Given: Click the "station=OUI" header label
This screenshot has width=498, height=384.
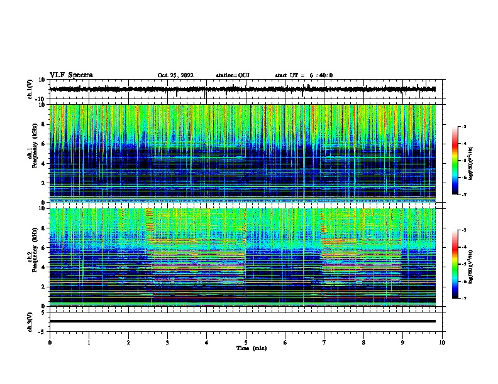Looking at the screenshot, I should click(233, 75).
